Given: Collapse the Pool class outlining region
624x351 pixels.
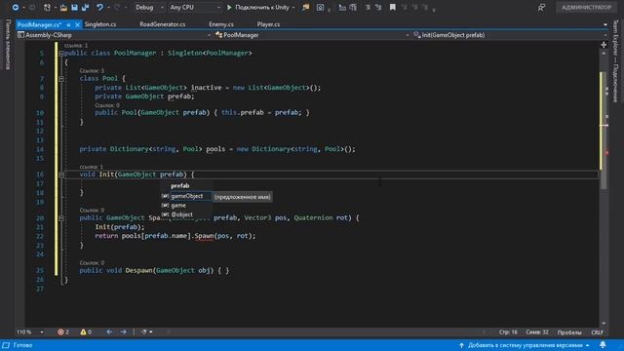Looking at the screenshot, I should [x=60, y=79].
